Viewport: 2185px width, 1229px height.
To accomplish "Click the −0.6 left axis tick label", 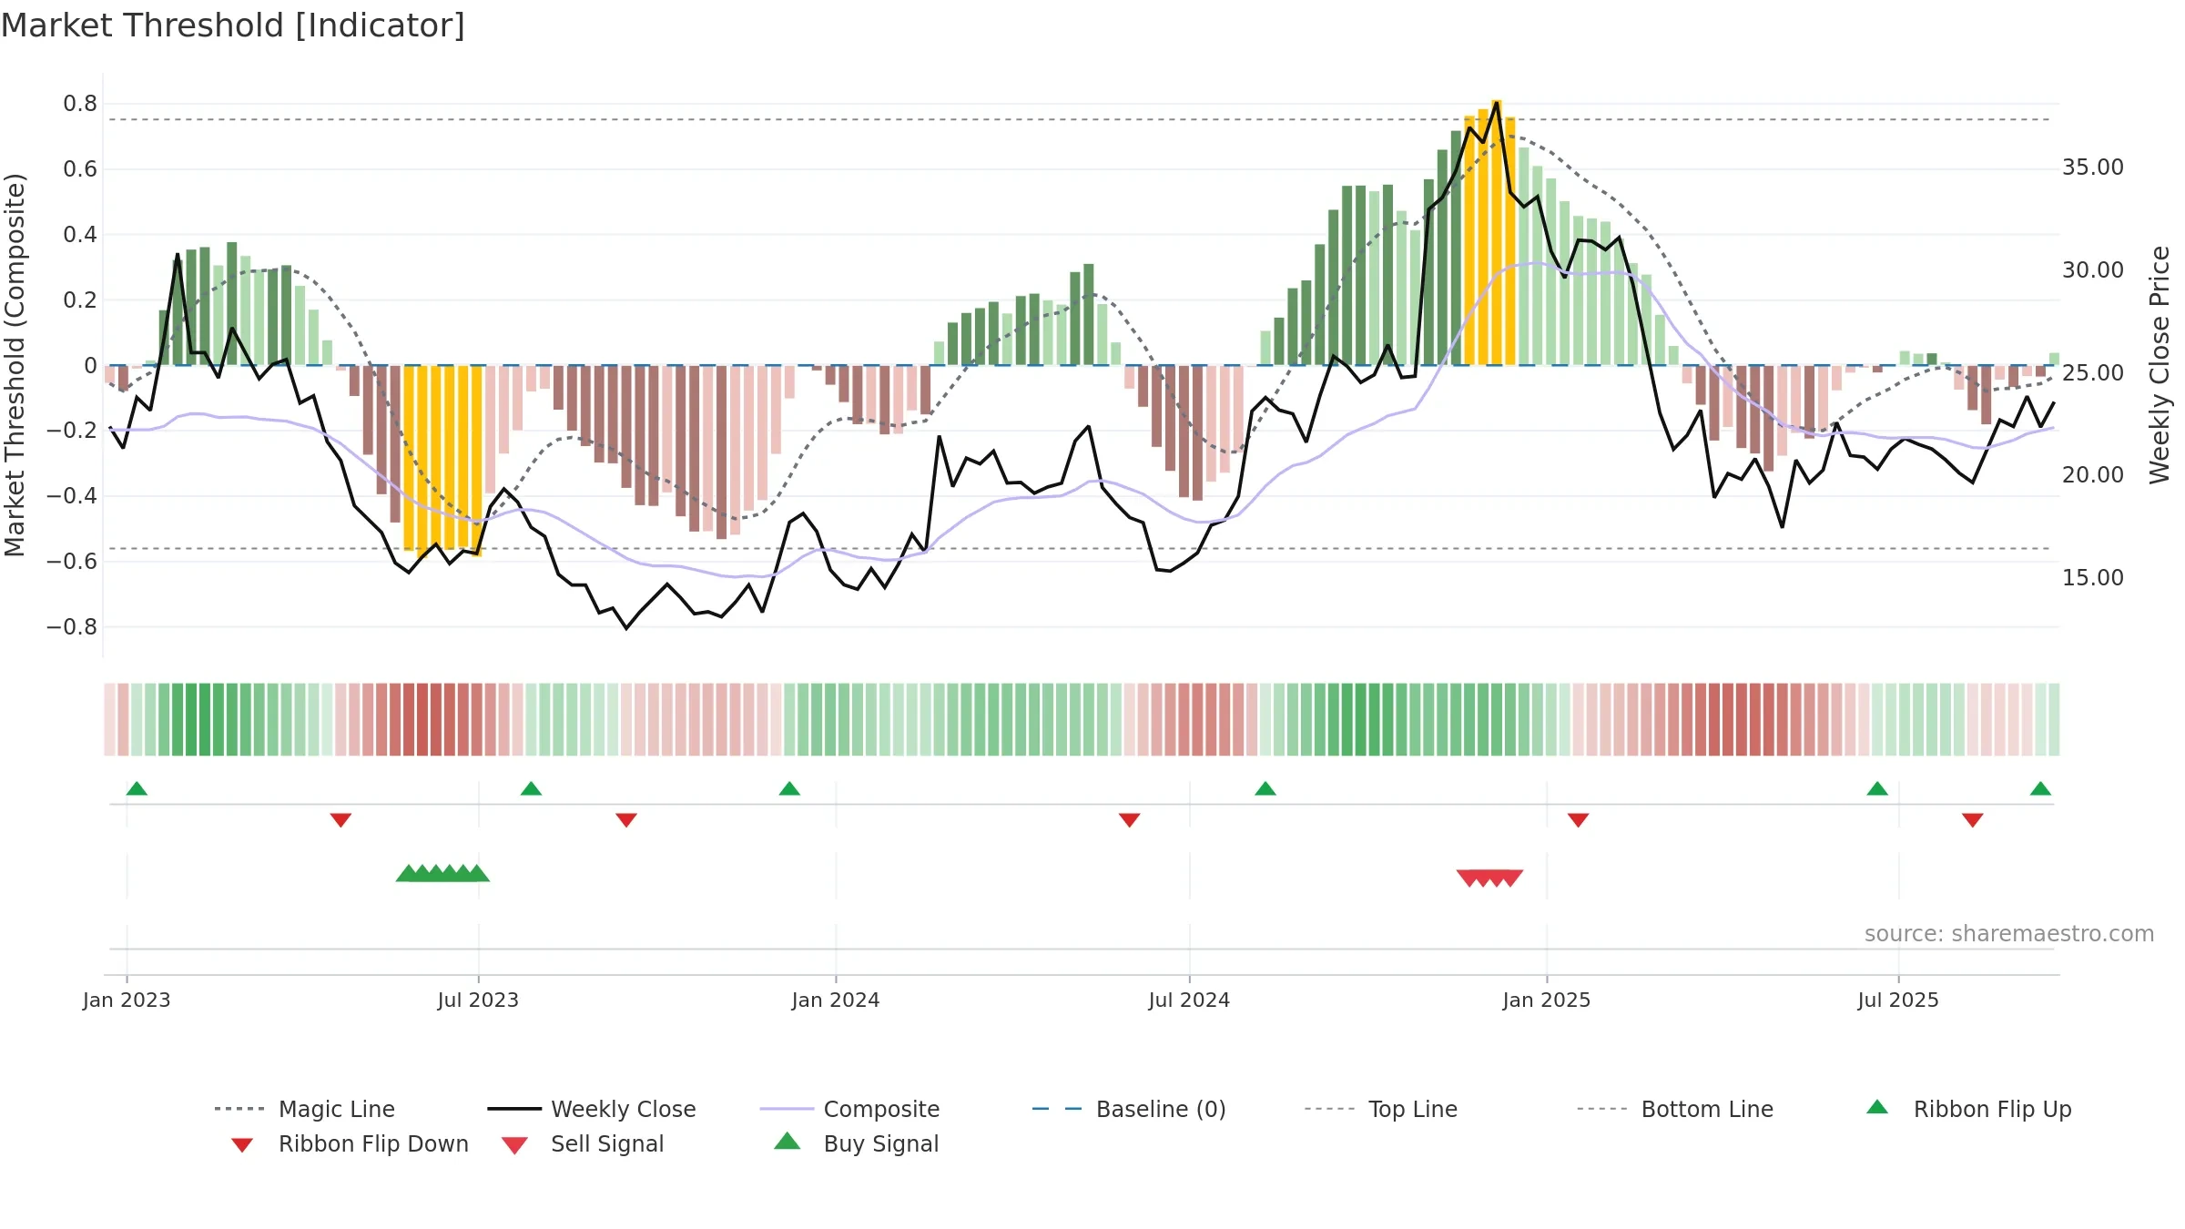I will (x=72, y=562).
